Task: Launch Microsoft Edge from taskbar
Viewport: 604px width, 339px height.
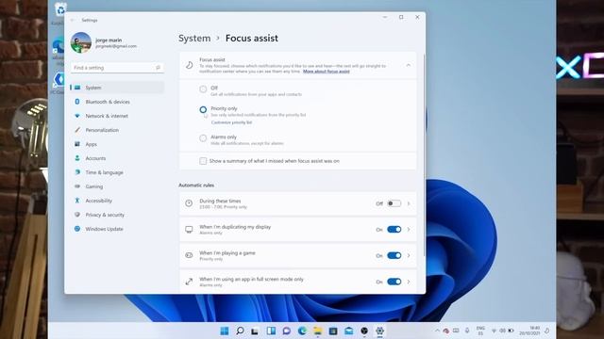Action: tap(302, 331)
